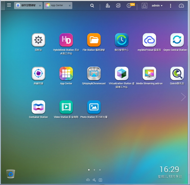Image resolution: width=190 pixels, height=185 pixels.
Task: Open the help book icon at bottom
Action: click(100, 180)
